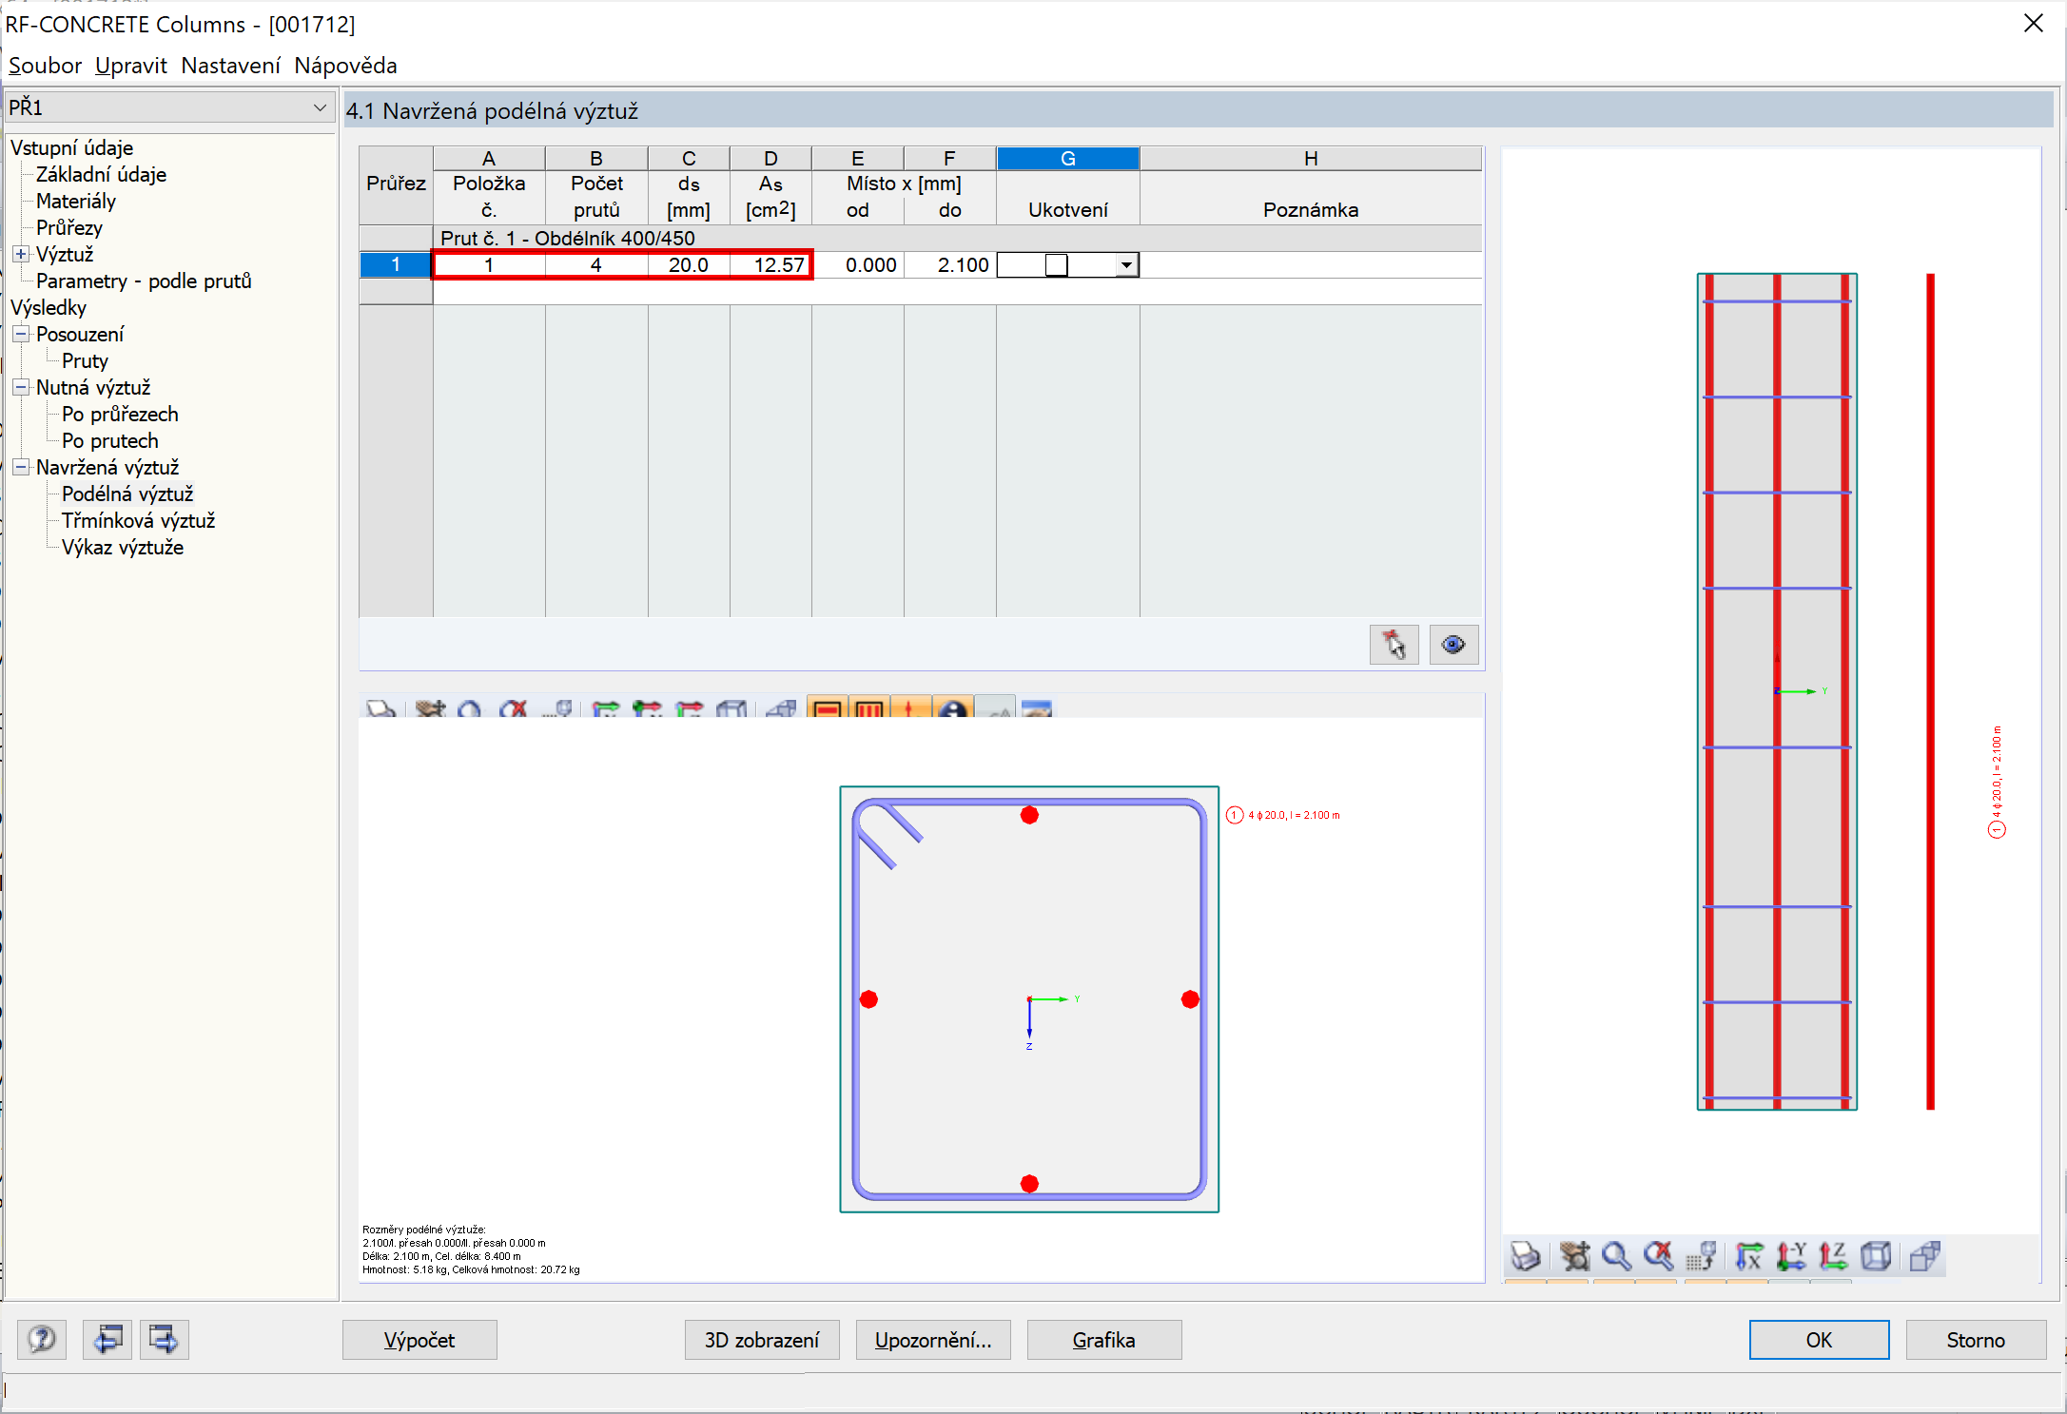Toggle the info display icon in section toolbar
This screenshot has width=2067, height=1414.
point(952,708)
